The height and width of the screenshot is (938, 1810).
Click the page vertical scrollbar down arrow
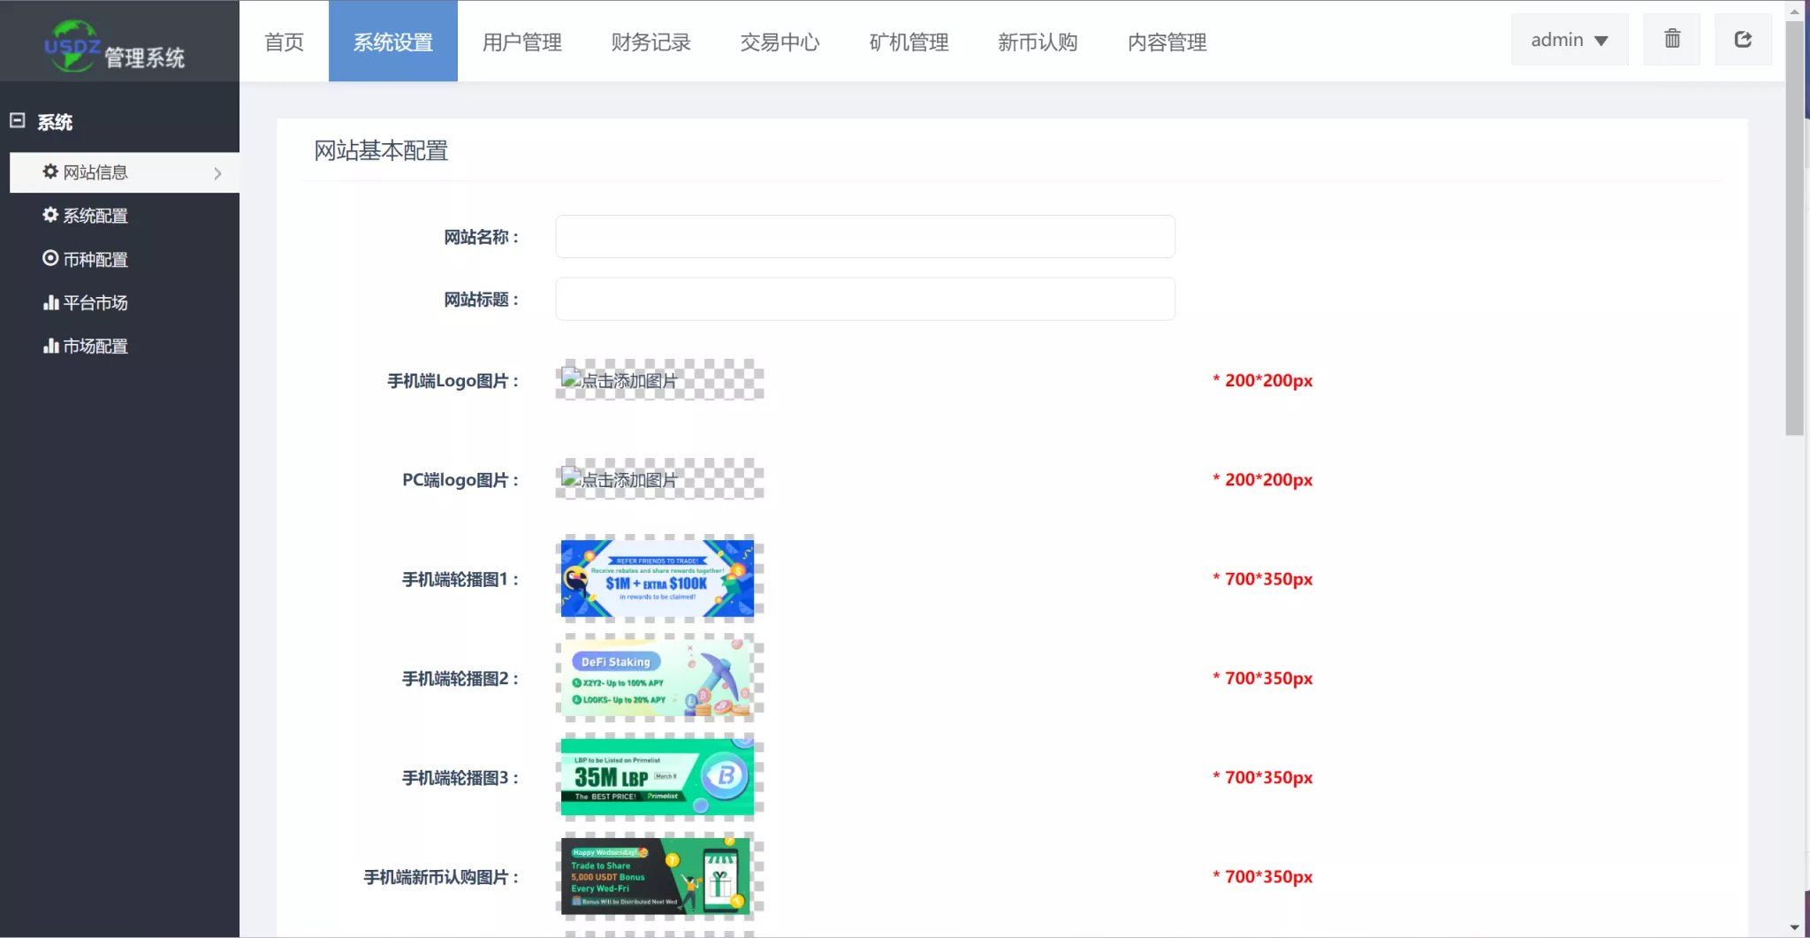[x=1794, y=927]
